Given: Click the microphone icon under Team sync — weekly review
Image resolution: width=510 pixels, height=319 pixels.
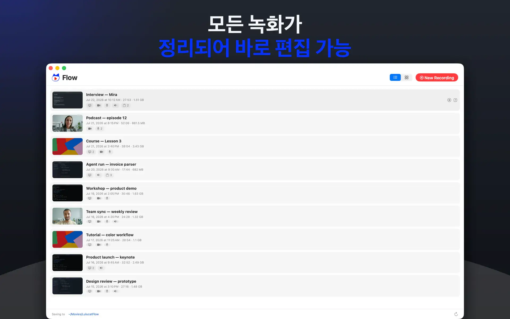Looking at the screenshot, I should [x=107, y=221].
